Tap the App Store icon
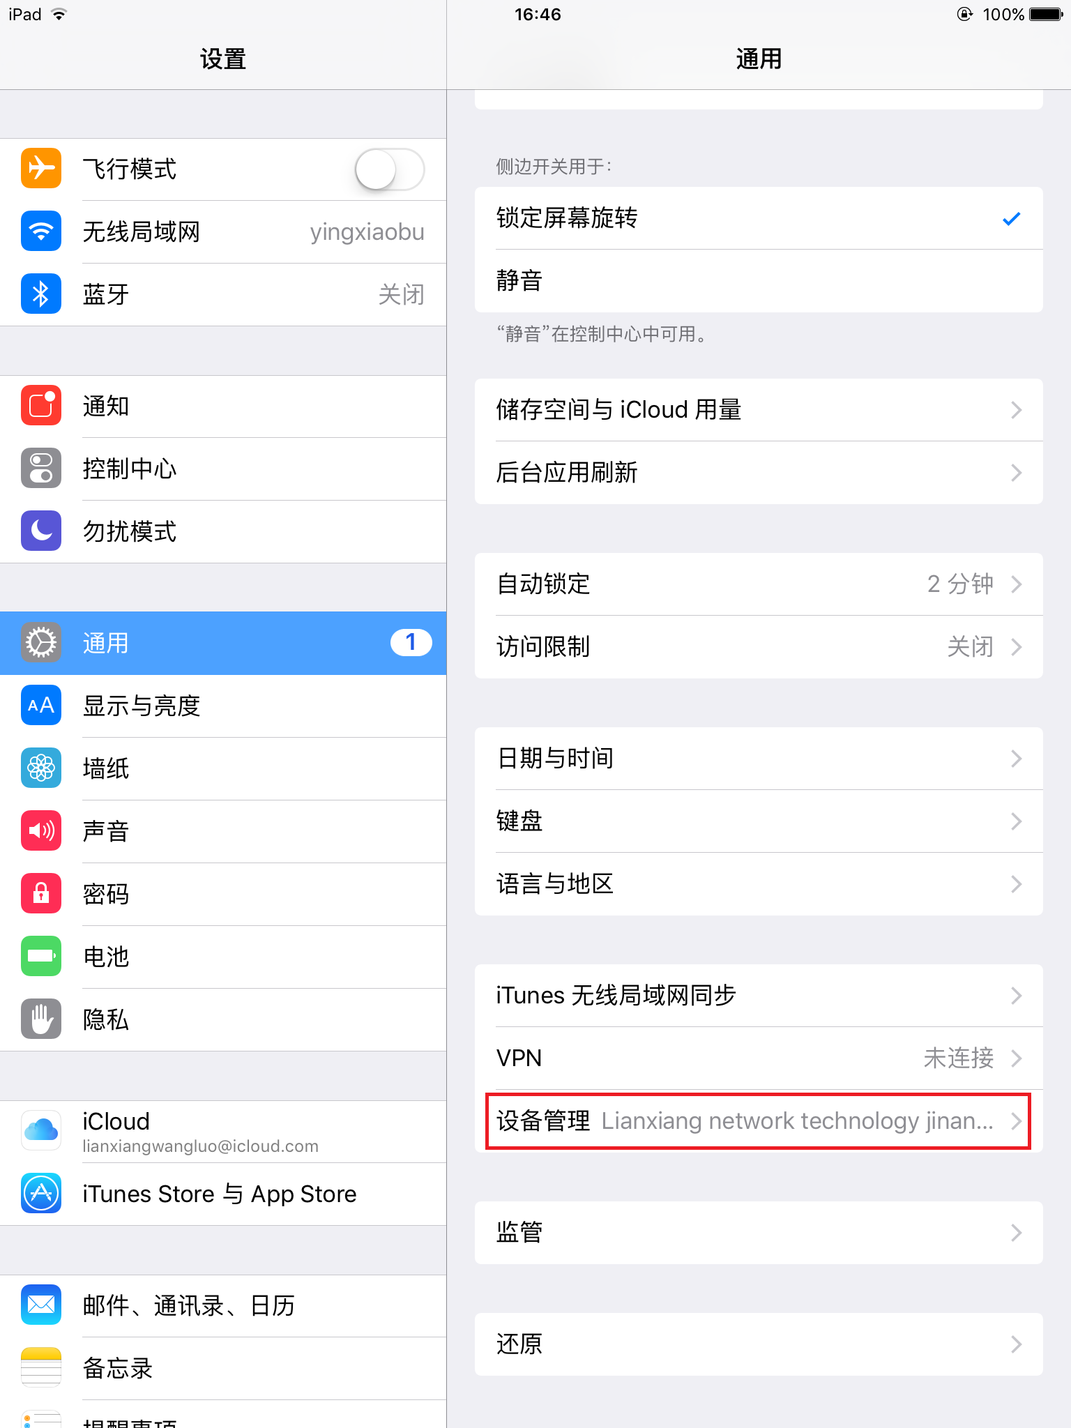Viewport: 1071px width, 1428px height. point(41,1193)
